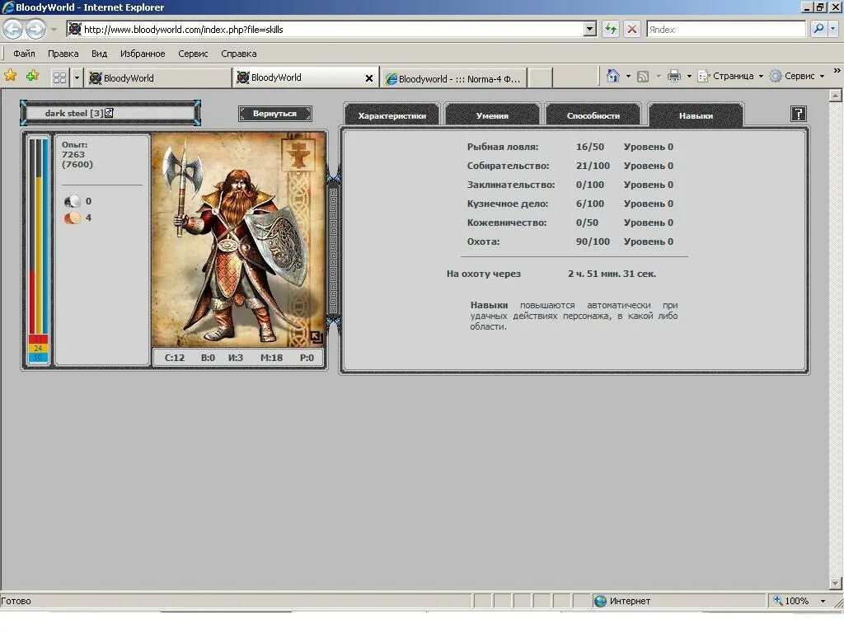The height and width of the screenshot is (633, 844).
Task: Click the page favicon in address bar
Action: pos(75,29)
